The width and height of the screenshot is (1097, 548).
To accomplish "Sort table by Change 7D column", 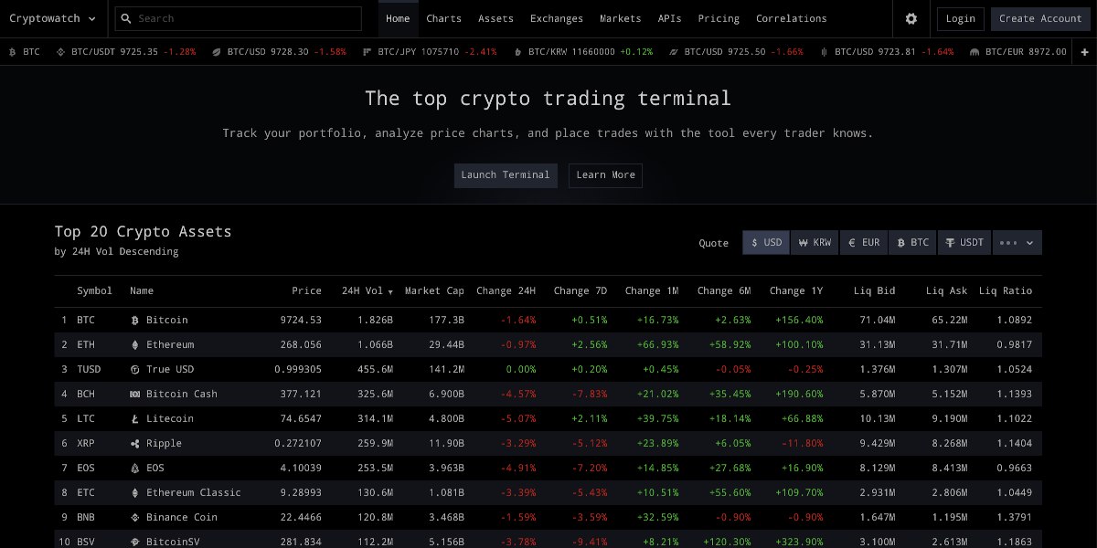I will pos(580,290).
